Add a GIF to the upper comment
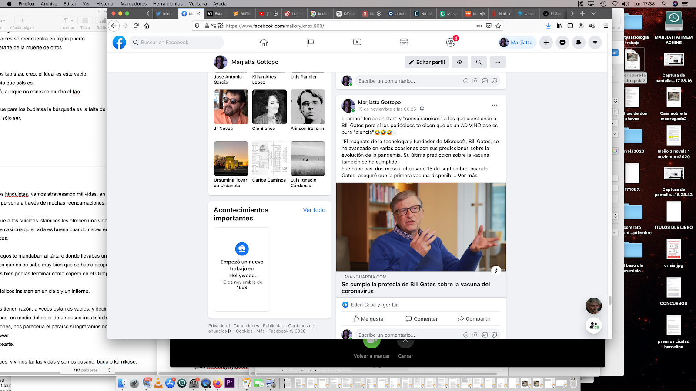The width and height of the screenshot is (696, 391). click(x=485, y=81)
